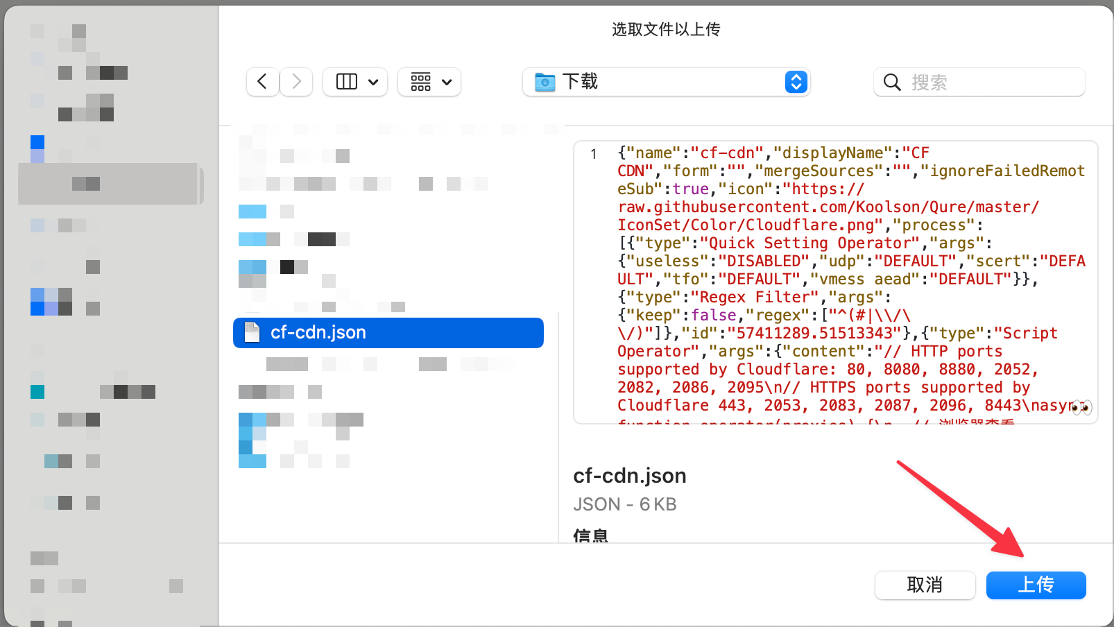Screen dimensions: 1114x627
Task: Expand the grouping dropdown chevron
Action: coord(447,83)
